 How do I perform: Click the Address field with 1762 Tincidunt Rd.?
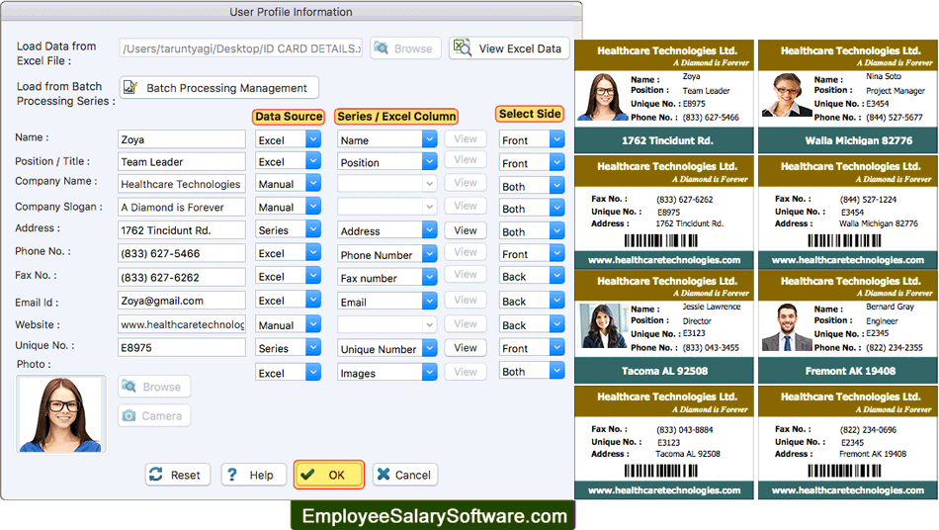pyautogui.click(x=182, y=230)
